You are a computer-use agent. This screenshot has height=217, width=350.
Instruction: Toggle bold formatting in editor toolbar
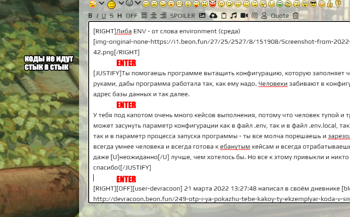click(90, 16)
